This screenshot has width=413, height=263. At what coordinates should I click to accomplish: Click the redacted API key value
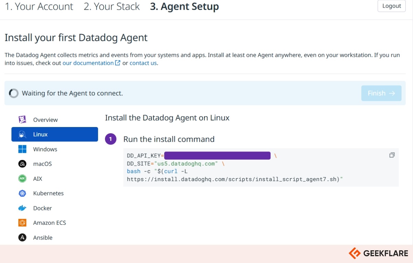point(217,156)
